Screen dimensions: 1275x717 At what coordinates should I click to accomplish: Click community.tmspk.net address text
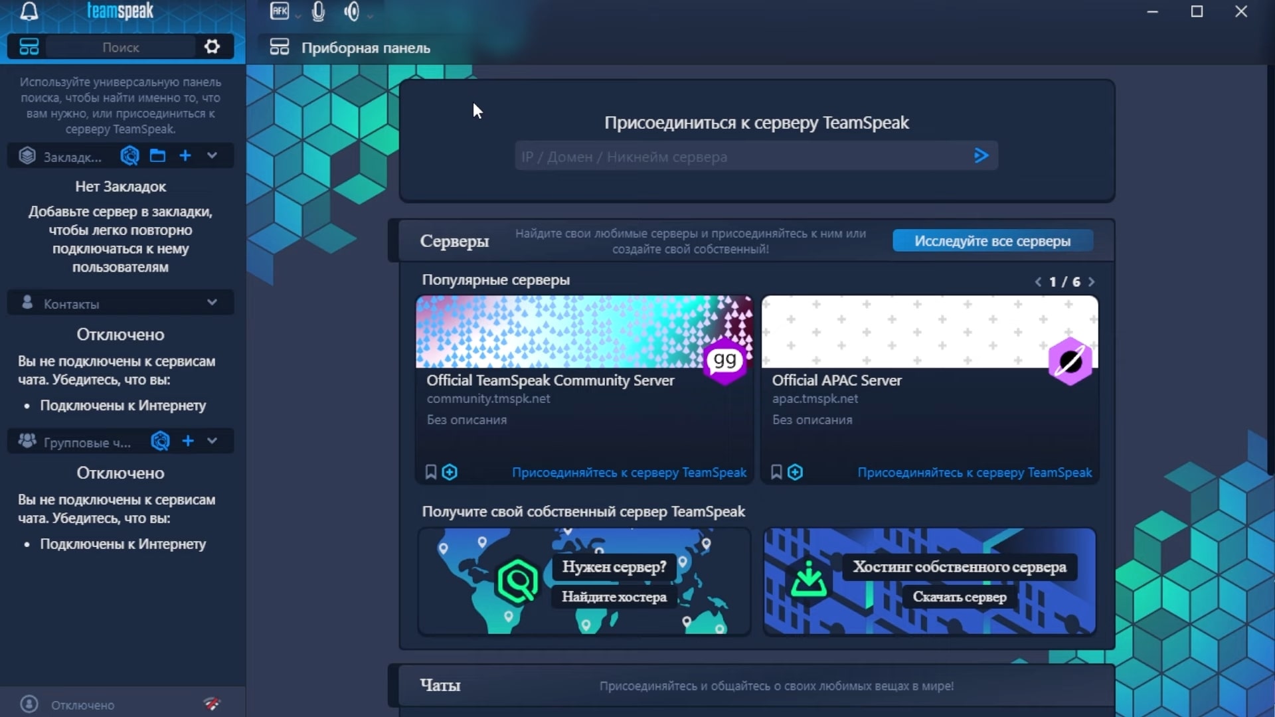click(x=488, y=399)
